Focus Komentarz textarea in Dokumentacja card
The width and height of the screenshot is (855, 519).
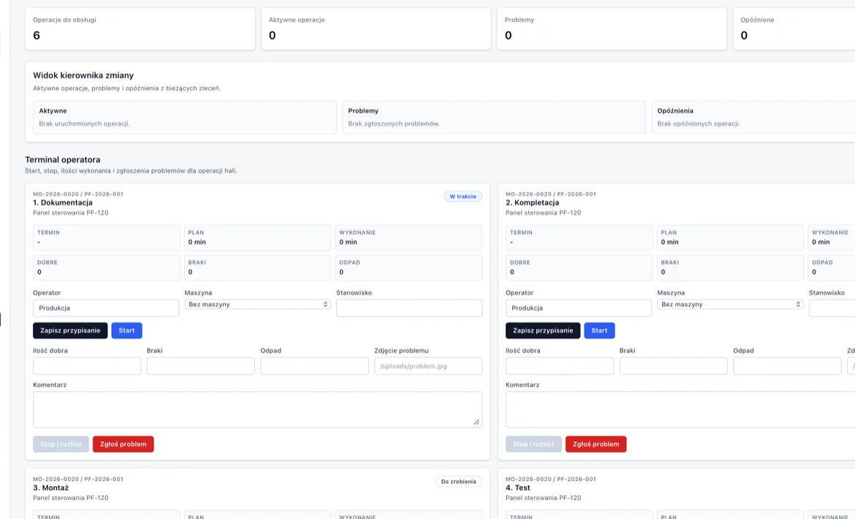point(257,409)
